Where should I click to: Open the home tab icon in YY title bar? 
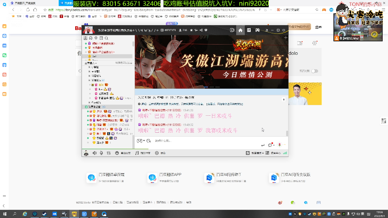[240, 30]
